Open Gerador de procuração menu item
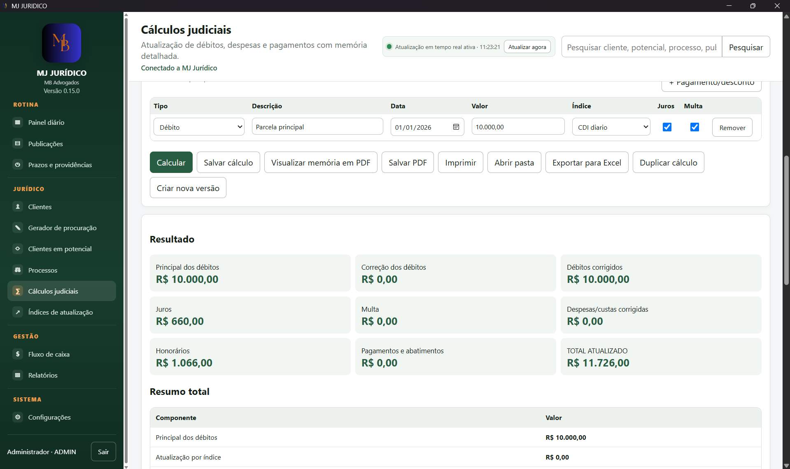 (62, 228)
